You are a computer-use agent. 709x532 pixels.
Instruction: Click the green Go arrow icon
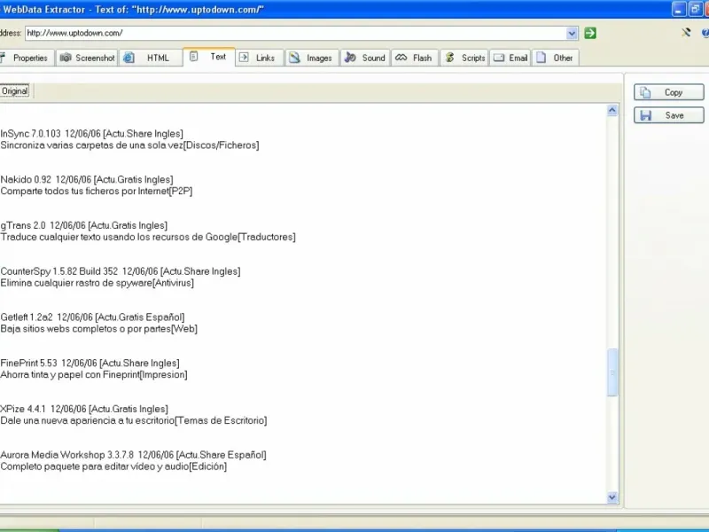590,33
